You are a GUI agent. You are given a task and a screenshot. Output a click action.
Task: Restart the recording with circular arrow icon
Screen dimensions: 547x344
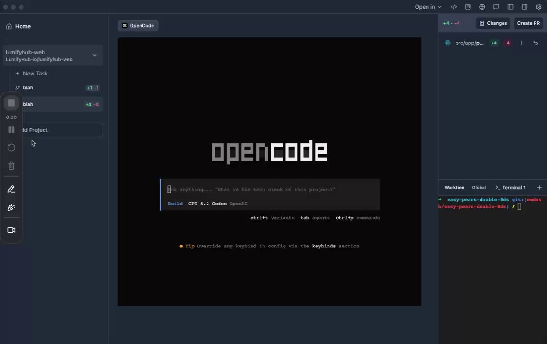coord(11,148)
